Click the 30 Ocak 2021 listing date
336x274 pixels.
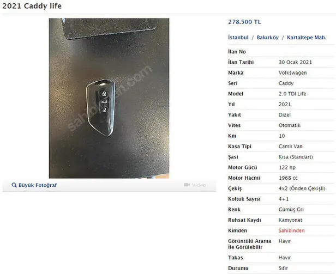click(x=295, y=62)
